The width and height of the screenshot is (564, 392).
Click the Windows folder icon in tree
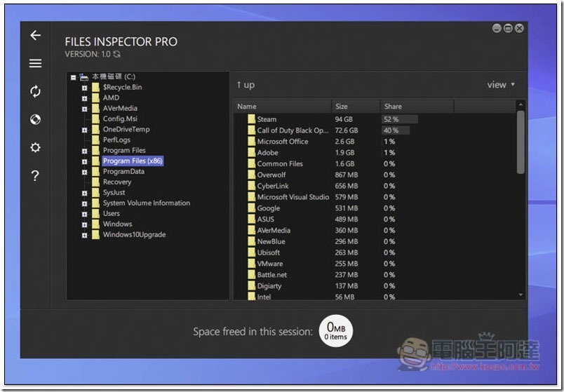[95, 224]
